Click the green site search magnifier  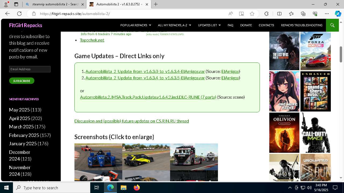pyautogui.click(x=332, y=25)
